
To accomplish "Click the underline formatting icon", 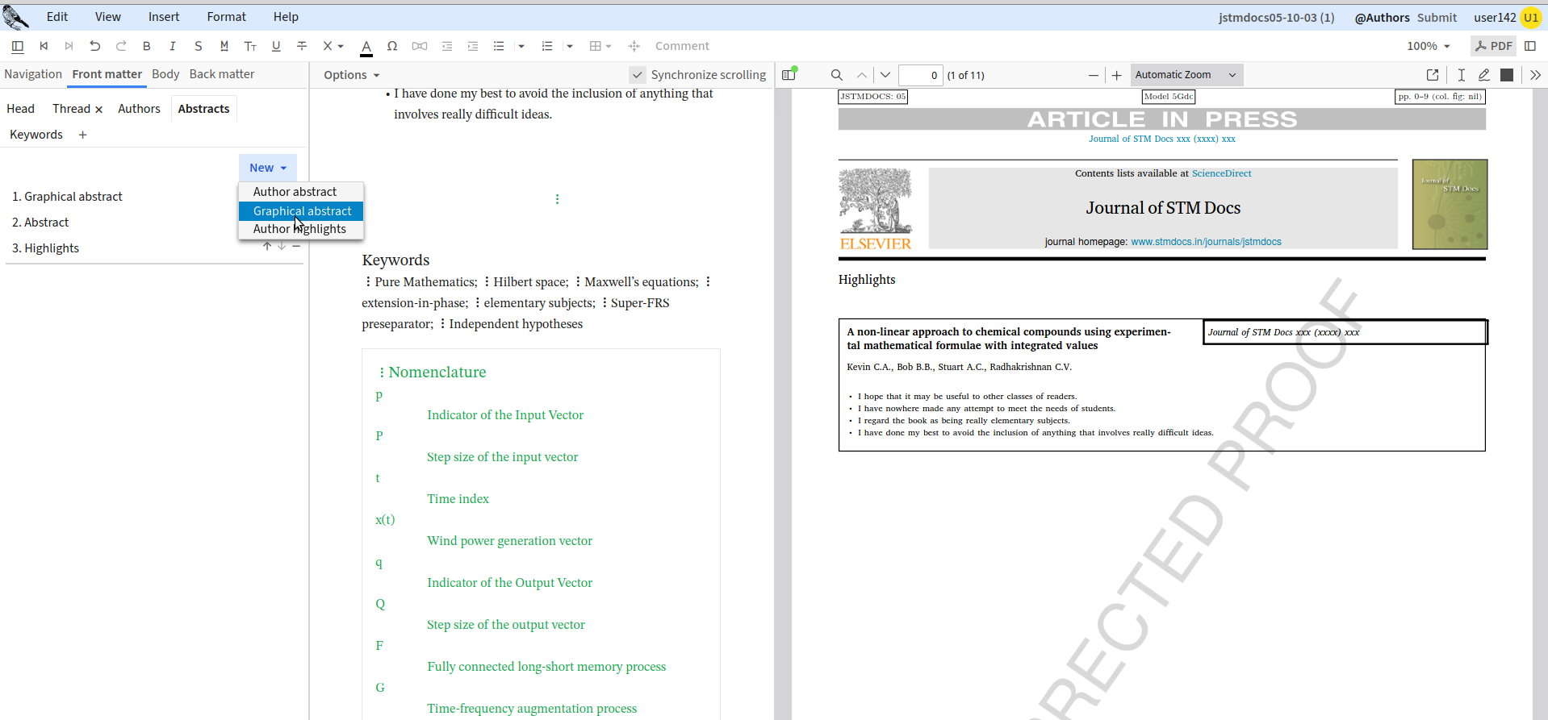I will pos(276,46).
